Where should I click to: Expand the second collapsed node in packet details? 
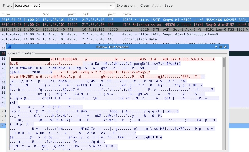[3, 116]
